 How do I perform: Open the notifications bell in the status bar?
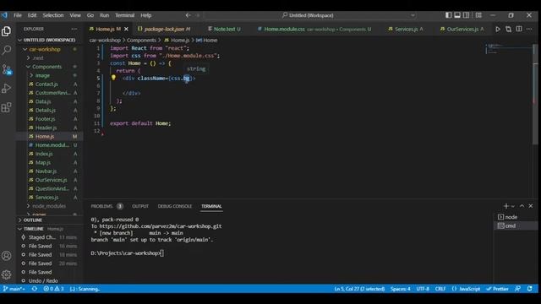[x=530, y=289]
